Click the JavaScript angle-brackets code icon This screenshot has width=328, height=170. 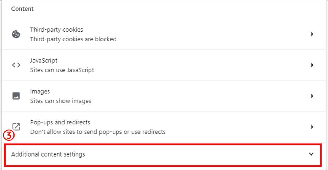(x=16, y=65)
